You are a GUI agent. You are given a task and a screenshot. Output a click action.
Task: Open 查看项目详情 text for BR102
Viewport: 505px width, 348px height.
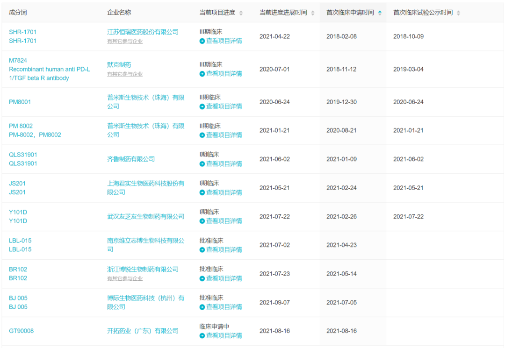tap(224, 278)
